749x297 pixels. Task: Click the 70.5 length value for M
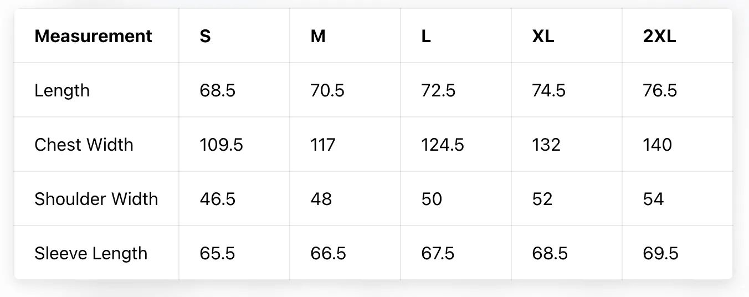tap(327, 90)
